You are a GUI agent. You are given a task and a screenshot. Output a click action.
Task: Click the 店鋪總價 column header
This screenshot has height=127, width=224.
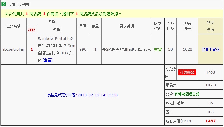click(x=187, y=26)
